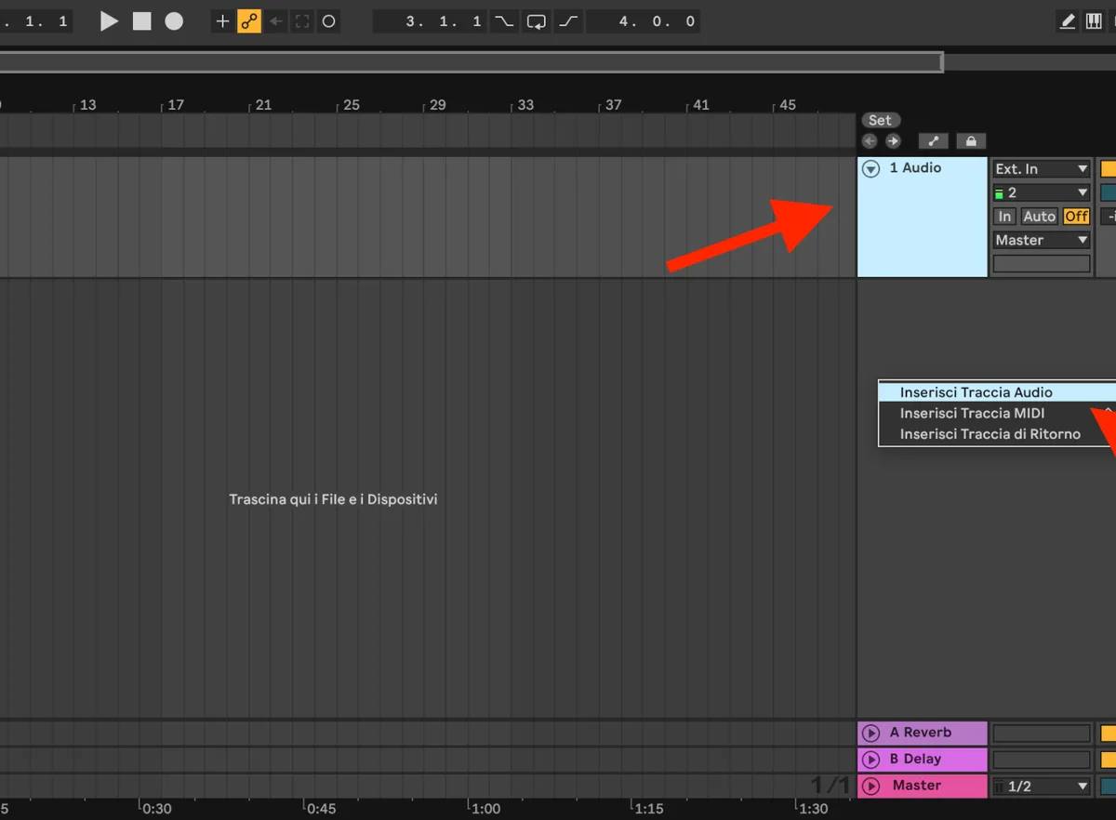Viewport: 1116px width, 820px height.
Task: Click bar 25 on the beat ruler
Action: 351,105
